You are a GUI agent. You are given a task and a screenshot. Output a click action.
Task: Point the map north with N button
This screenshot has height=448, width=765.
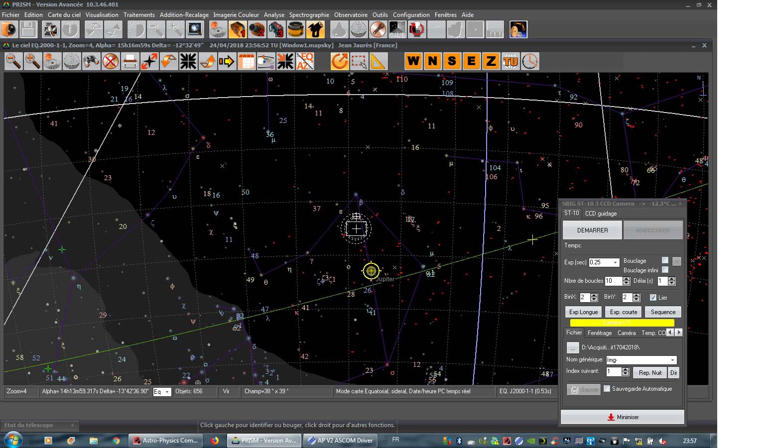click(432, 61)
